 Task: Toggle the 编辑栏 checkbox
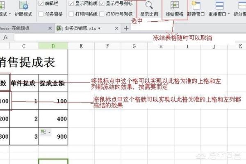41,3
